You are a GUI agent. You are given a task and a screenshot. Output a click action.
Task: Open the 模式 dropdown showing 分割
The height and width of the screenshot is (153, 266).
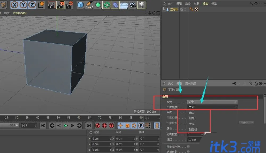(x=212, y=102)
